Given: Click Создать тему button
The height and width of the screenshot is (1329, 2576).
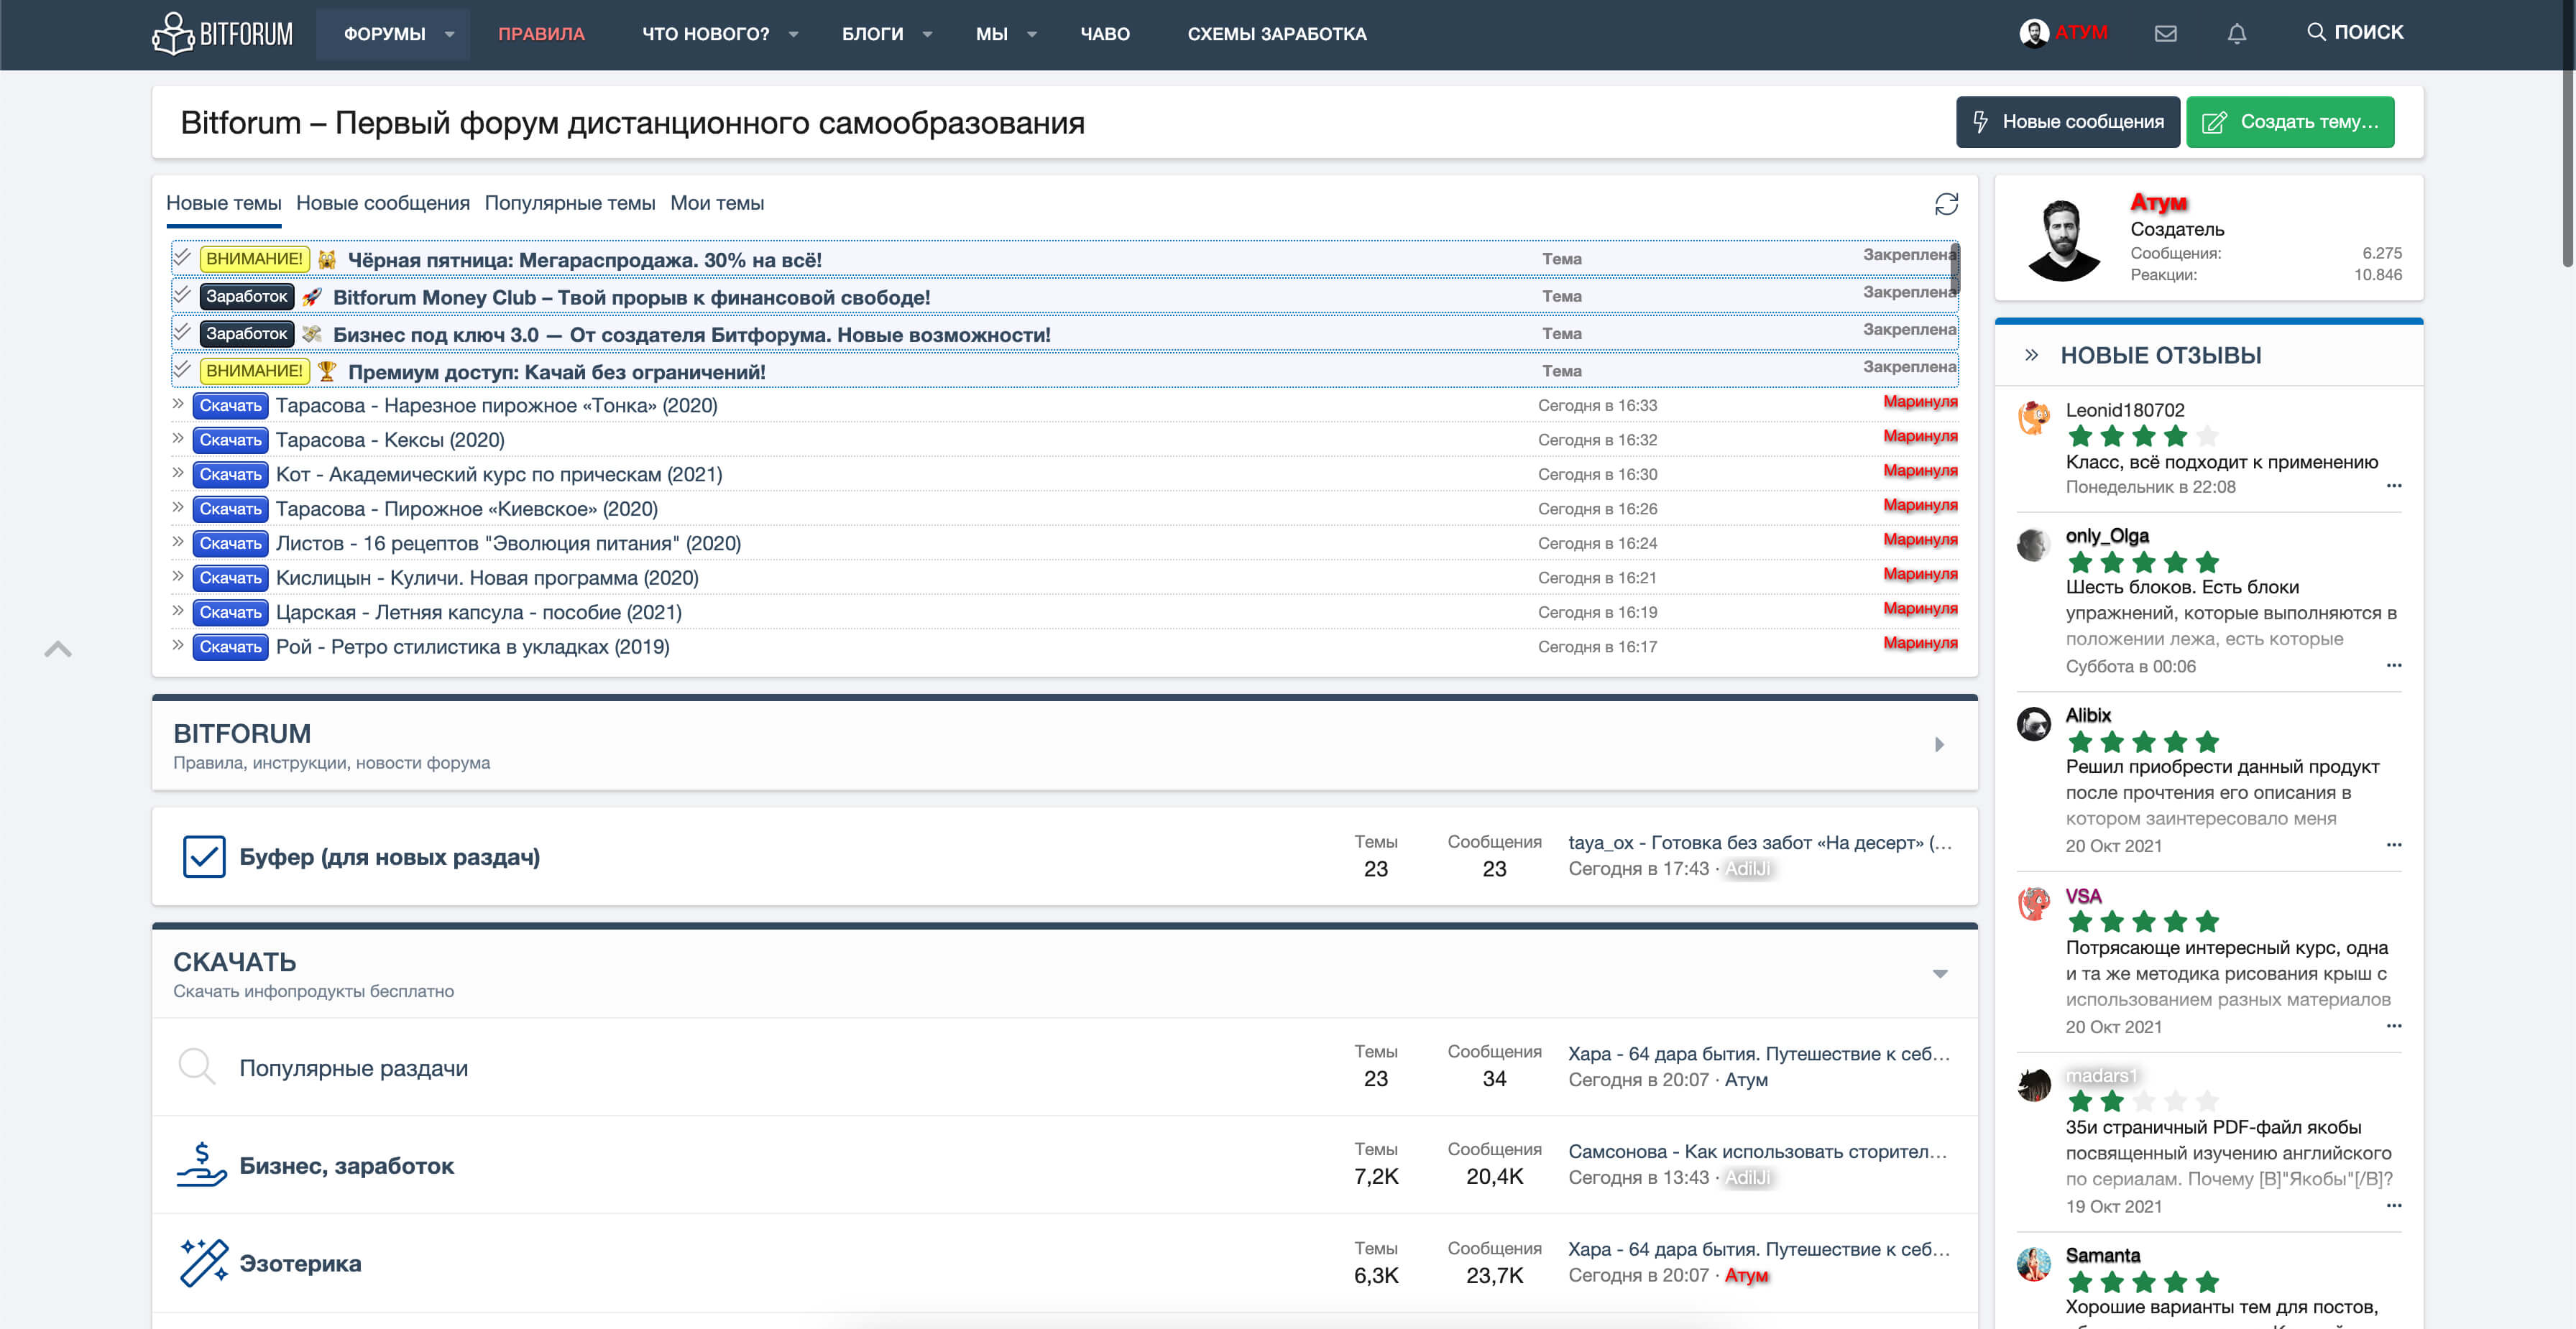Looking at the screenshot, I should tap(2290, 122).
